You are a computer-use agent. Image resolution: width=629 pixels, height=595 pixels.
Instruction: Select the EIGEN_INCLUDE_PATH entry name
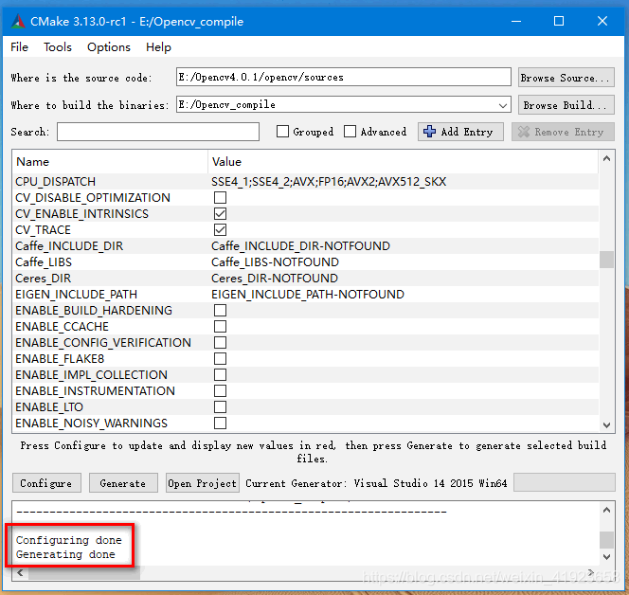76,294
